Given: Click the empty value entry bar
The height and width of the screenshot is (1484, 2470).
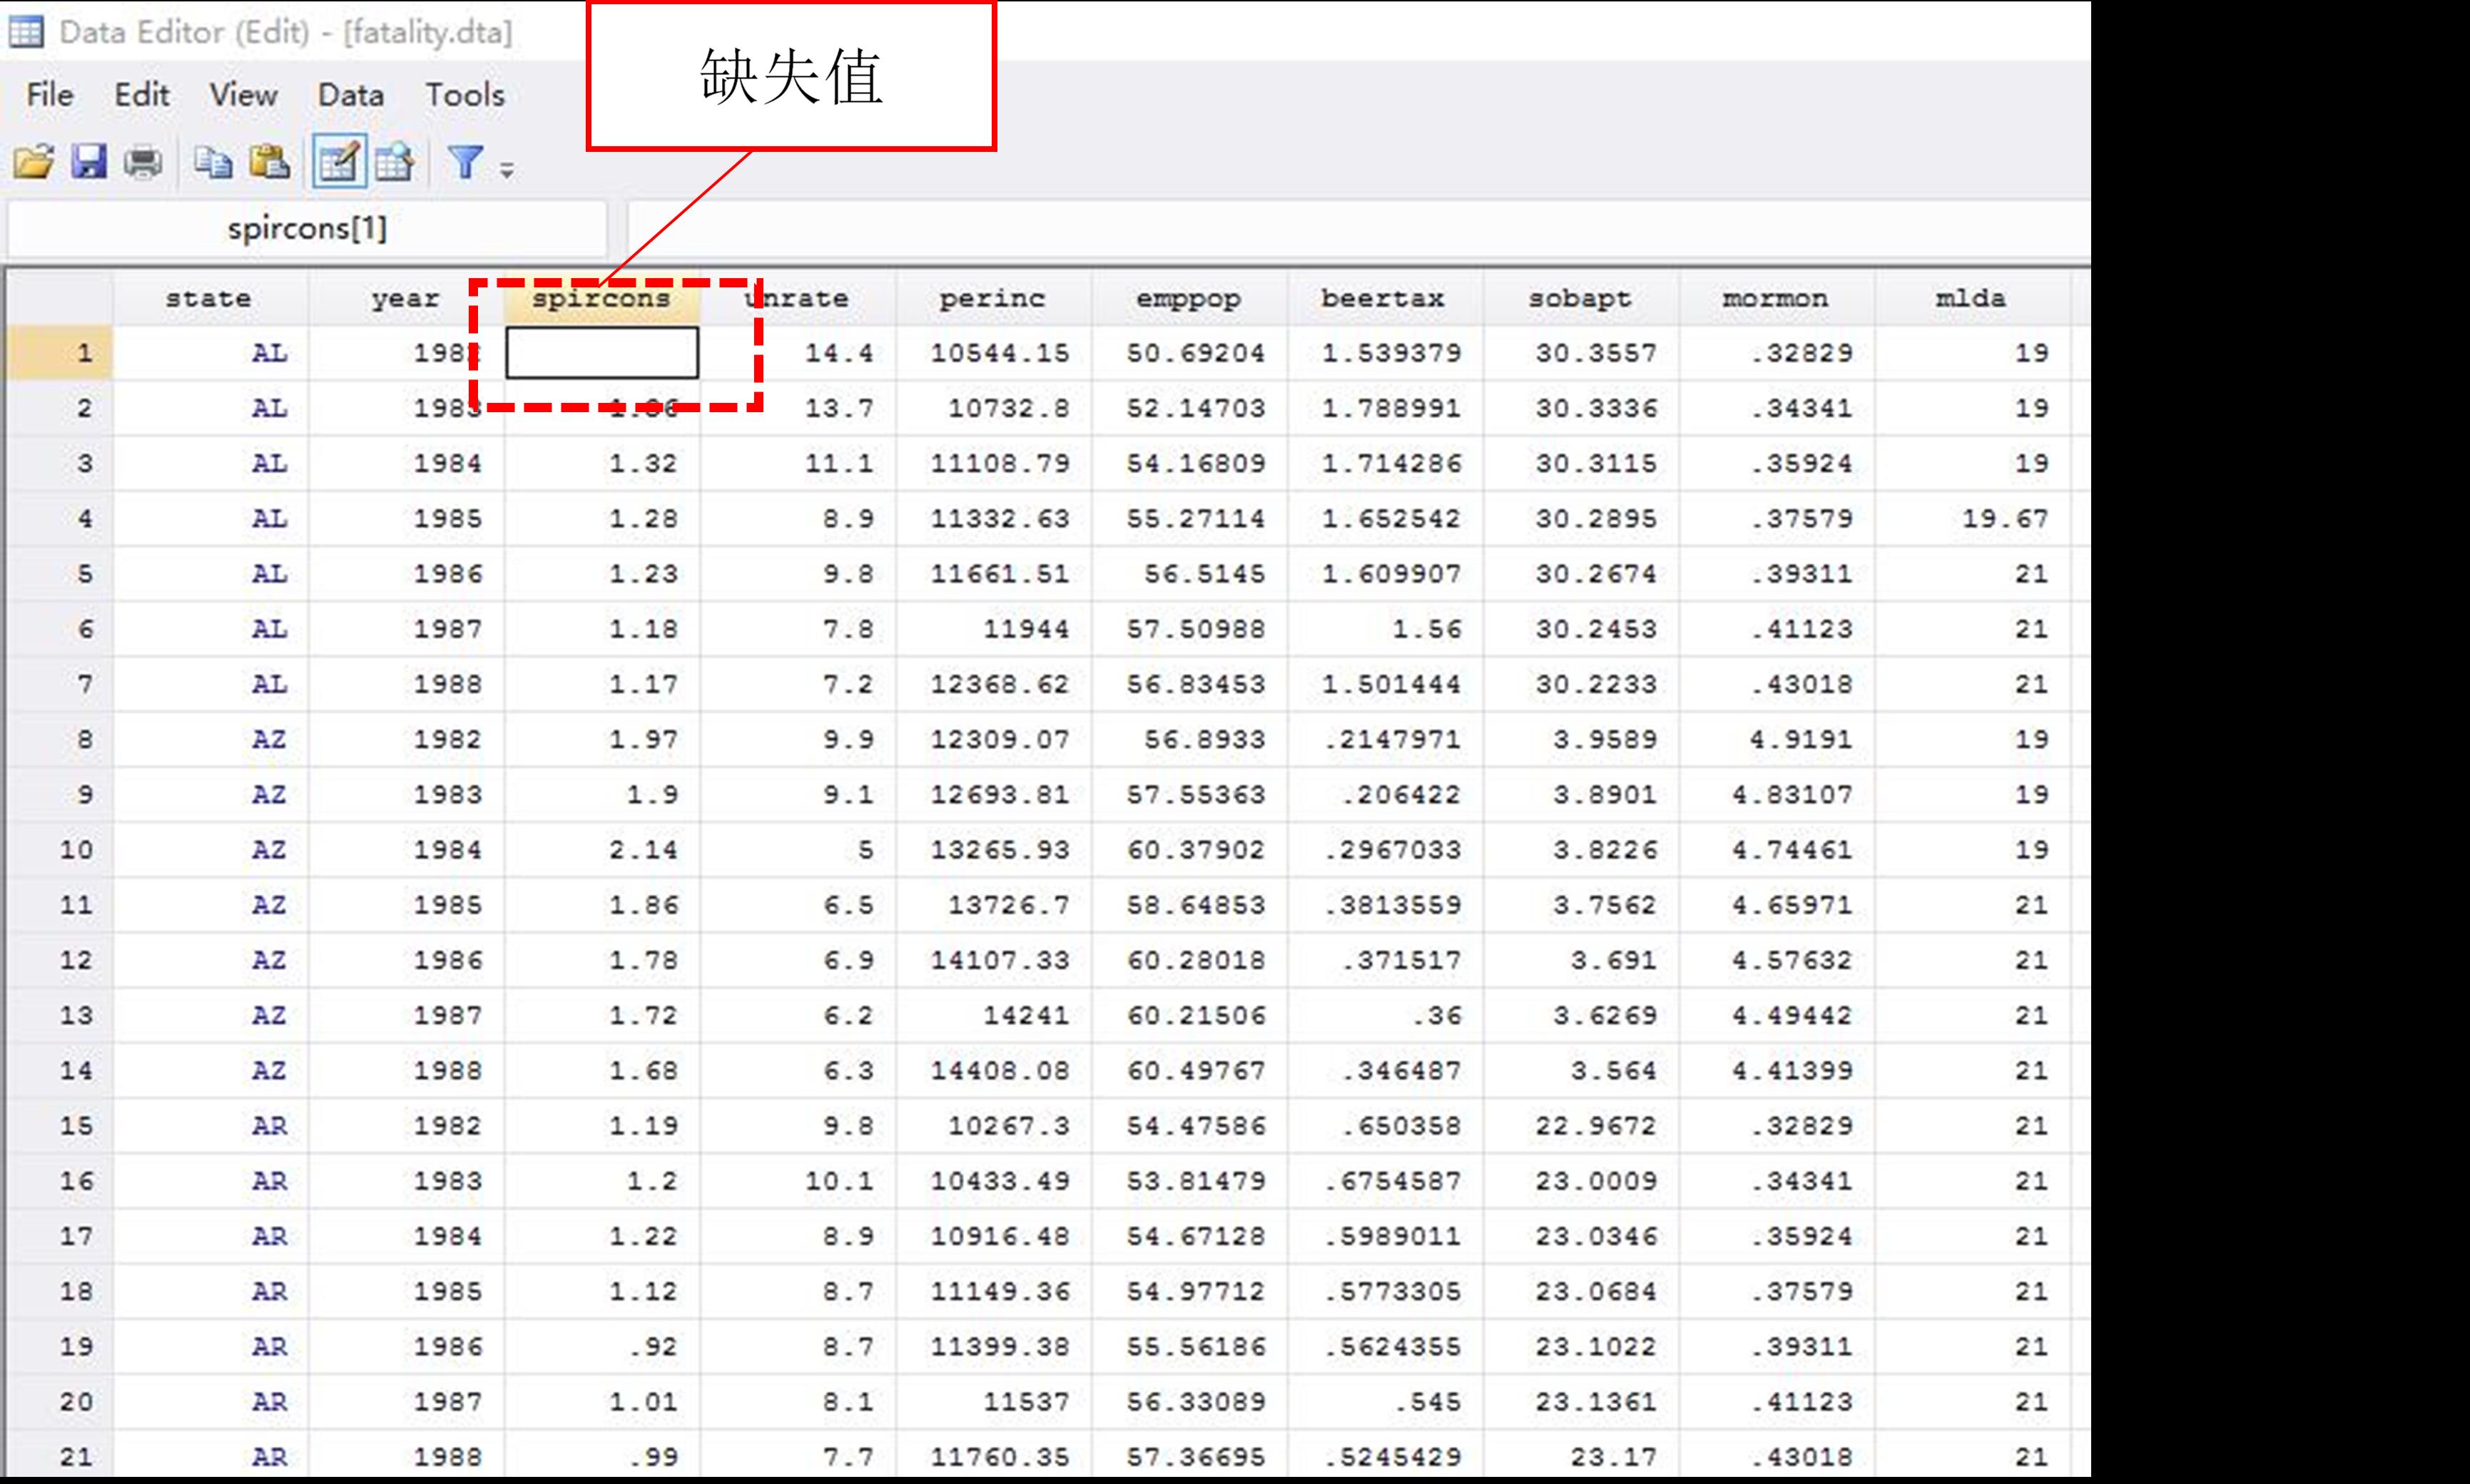Looking at the screenshot, I should click(x=1351, y=229).
